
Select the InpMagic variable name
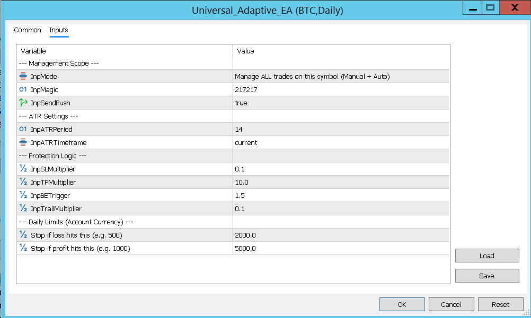(x=45, y=89)
